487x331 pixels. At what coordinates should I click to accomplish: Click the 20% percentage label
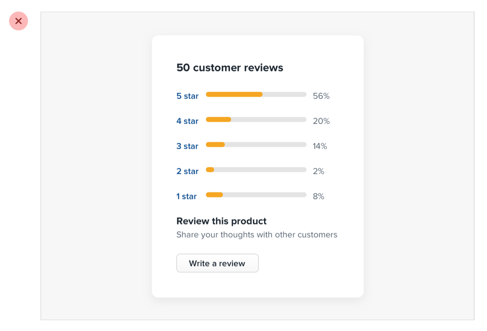tap(321, 121)
